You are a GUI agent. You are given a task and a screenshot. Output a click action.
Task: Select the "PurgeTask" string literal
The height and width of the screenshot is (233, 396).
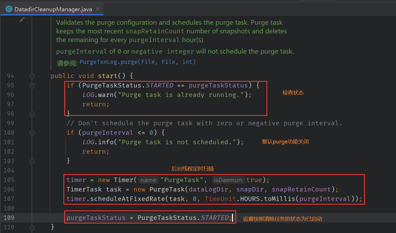[182, 180]
